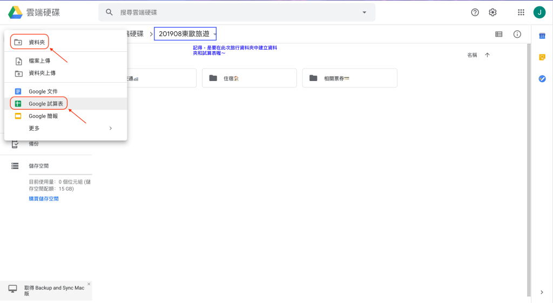The width and height of the screenshot is (553, 303).
Task: Select 檔案上傳 menu option
Action: [39, 61]
